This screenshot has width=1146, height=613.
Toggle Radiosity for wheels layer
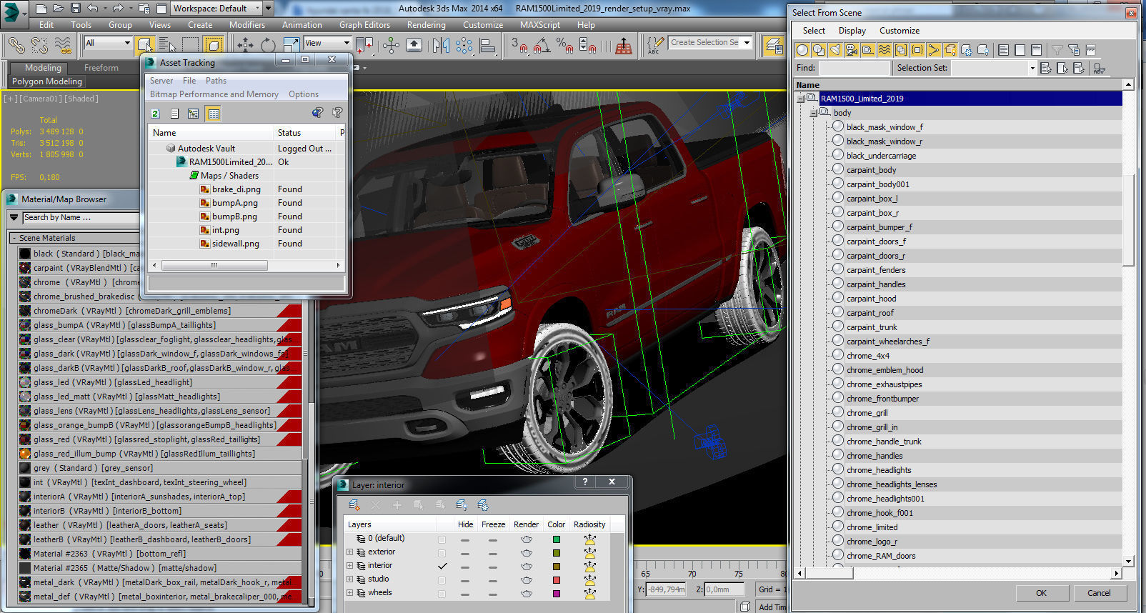click(589, 593)
